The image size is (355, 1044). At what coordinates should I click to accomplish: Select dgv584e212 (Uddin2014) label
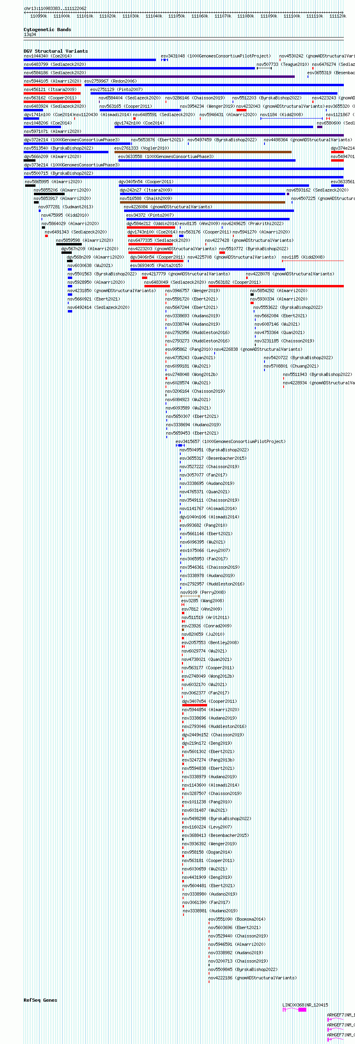tap(153, 224)
